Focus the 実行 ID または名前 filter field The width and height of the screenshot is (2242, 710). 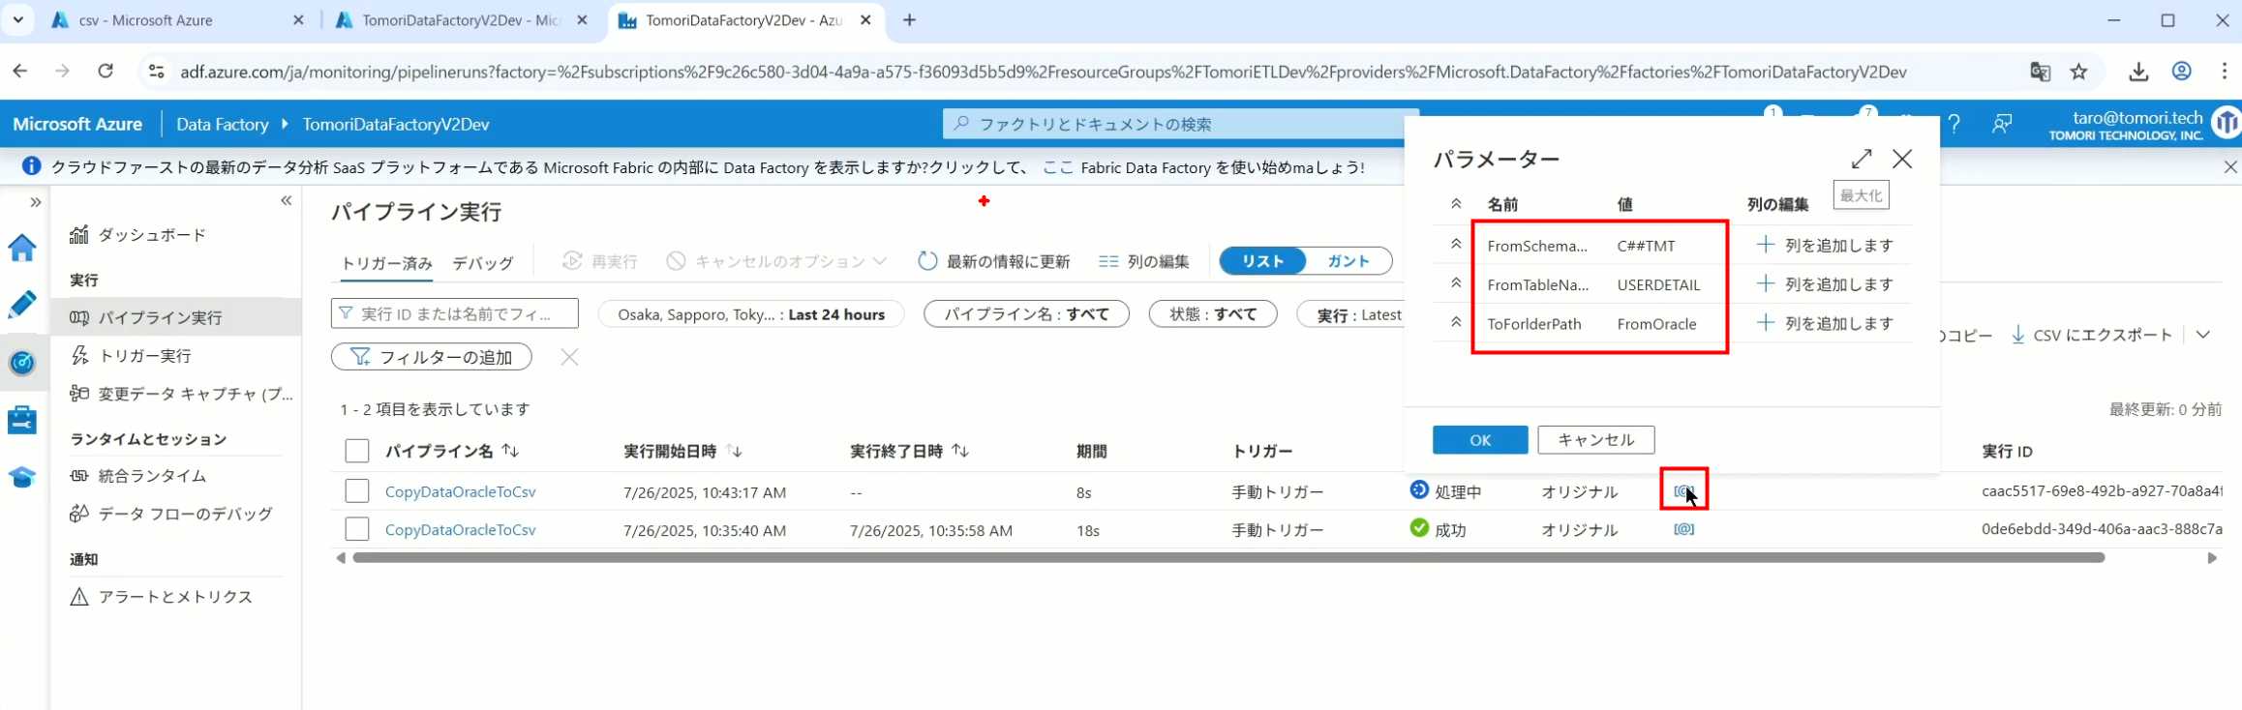click(x=455, y=314)
